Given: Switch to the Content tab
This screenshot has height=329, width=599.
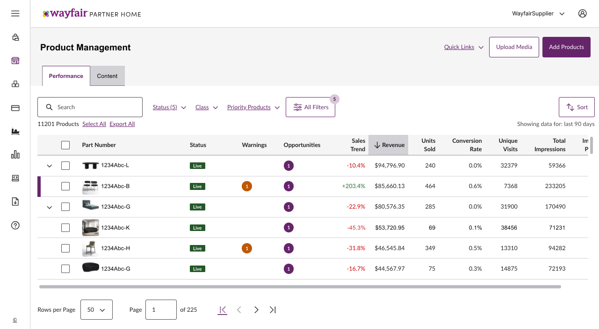Looking at the screenshot, I should click(107, 76).
